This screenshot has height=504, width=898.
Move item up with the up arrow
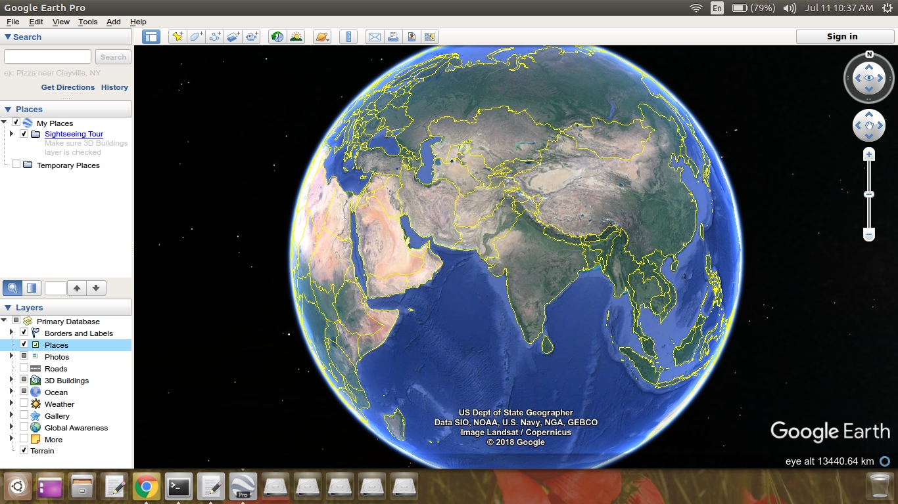click(77, 288)
